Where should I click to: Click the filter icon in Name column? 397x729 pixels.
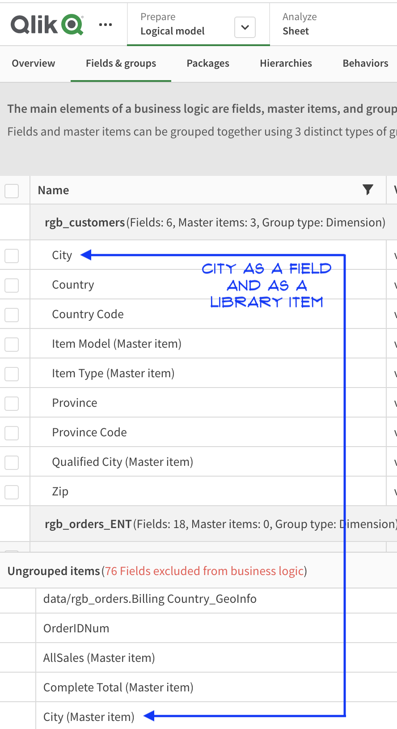367,190
